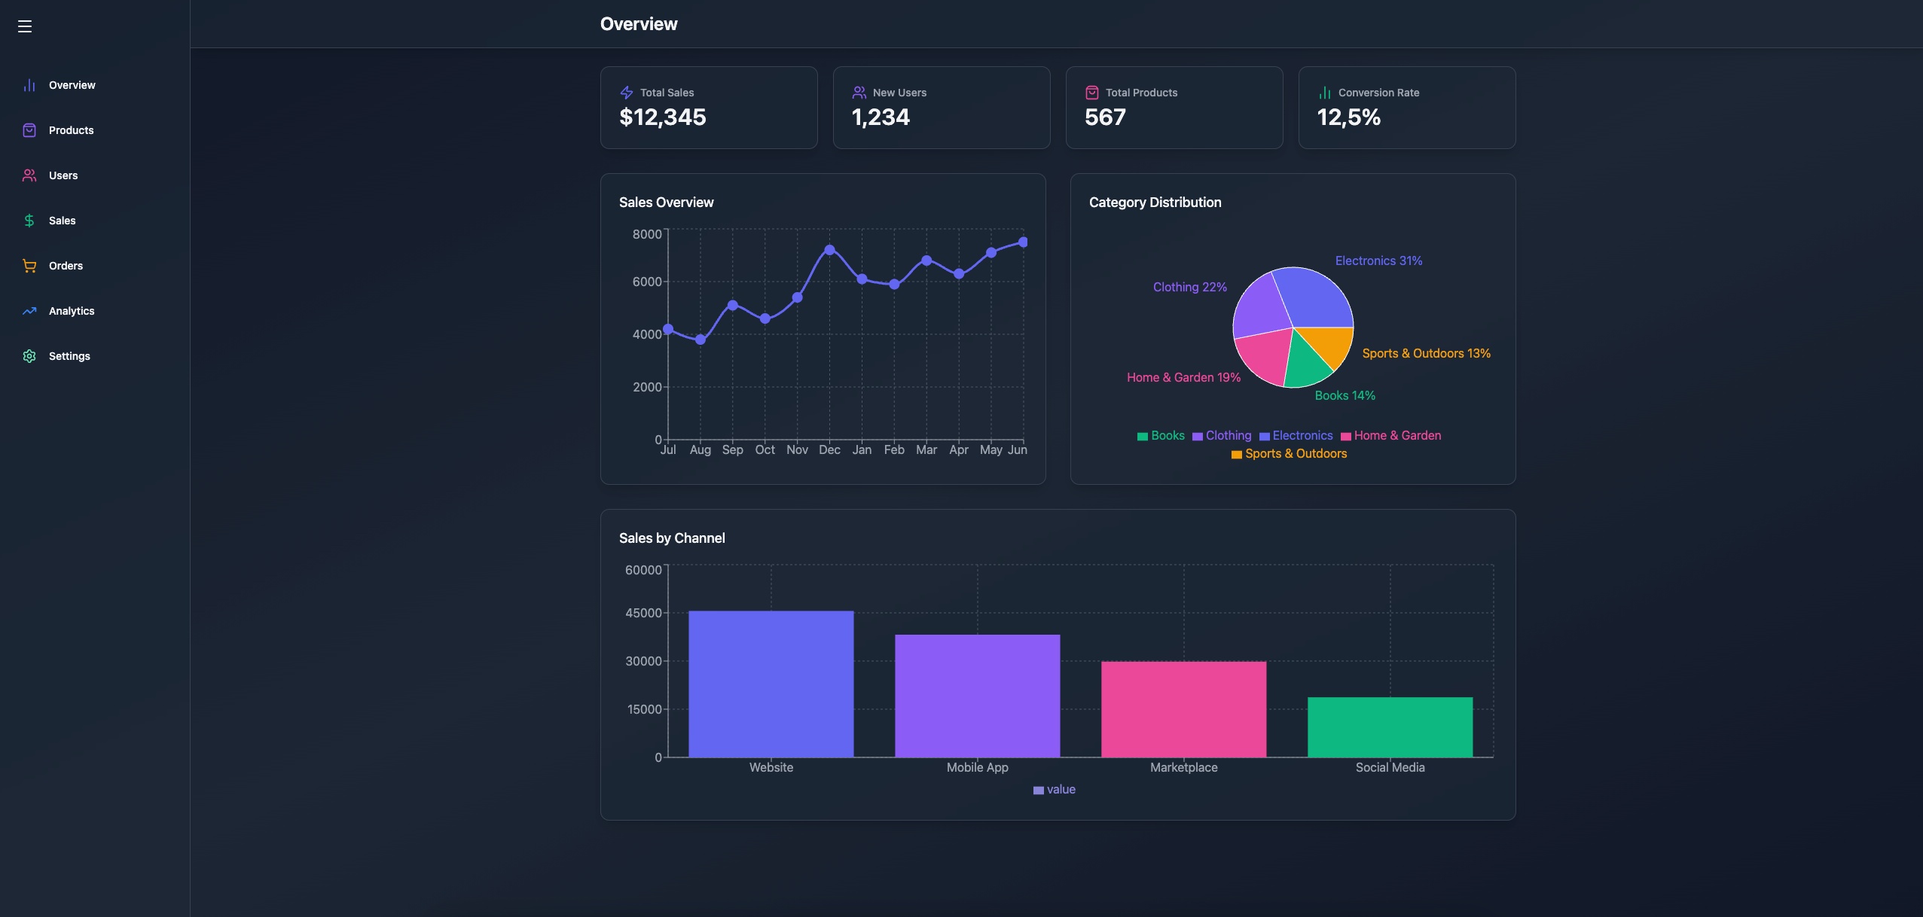The height and width of the screenshot is (917, 1923).
Task: Click the Electronics legend color swatch
Action: [x=1264, y=436]
